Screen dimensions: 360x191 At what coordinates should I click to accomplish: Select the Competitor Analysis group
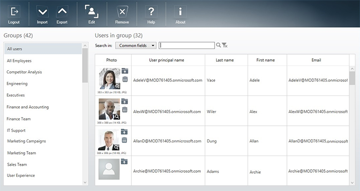click(x=24, y=72)
